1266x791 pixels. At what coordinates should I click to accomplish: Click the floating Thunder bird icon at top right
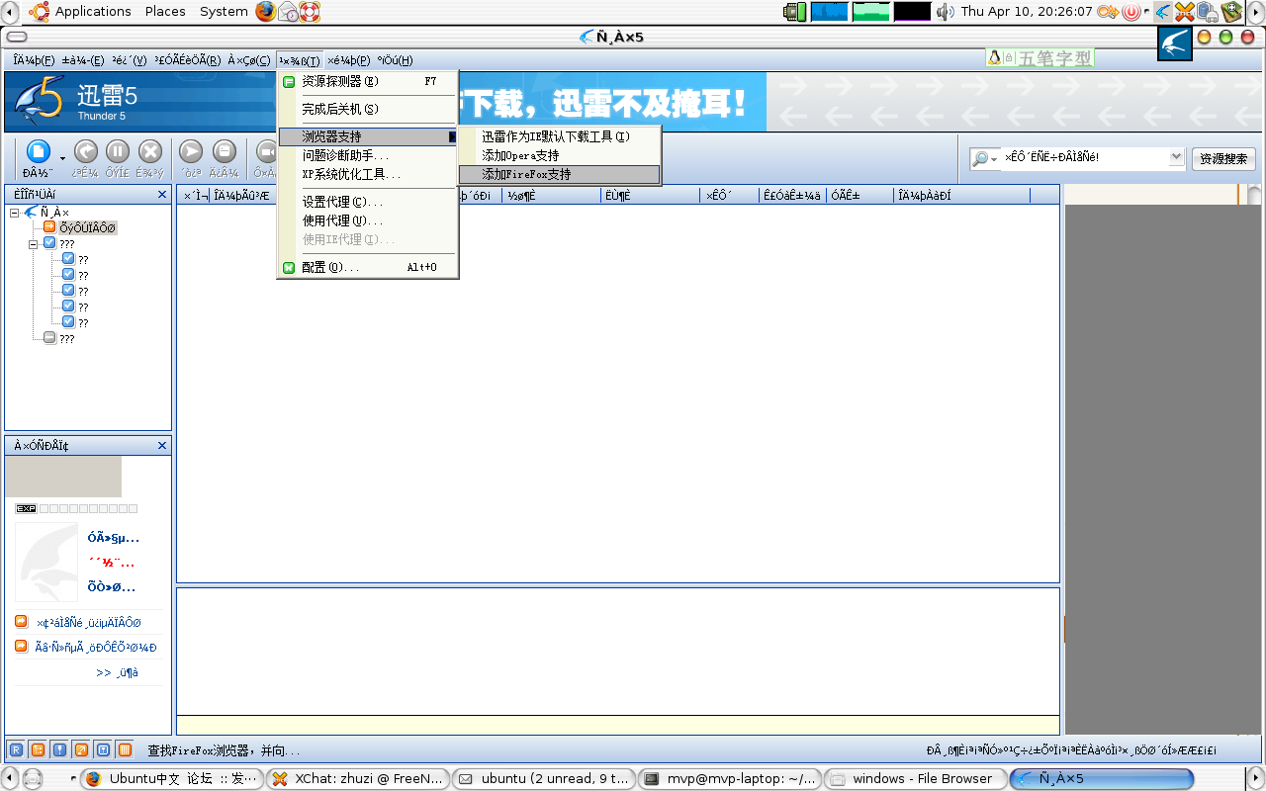[1175, 44]
